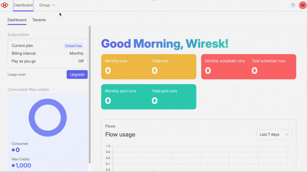Screen dimensions: 307x172
Task: Open the help question mark icon
Action: (x=293, y=5)
